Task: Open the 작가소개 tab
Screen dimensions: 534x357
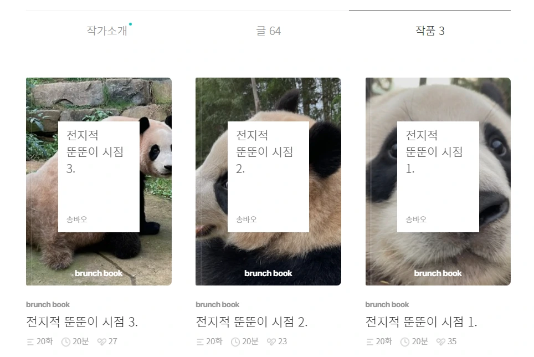Action: point(107,30)
